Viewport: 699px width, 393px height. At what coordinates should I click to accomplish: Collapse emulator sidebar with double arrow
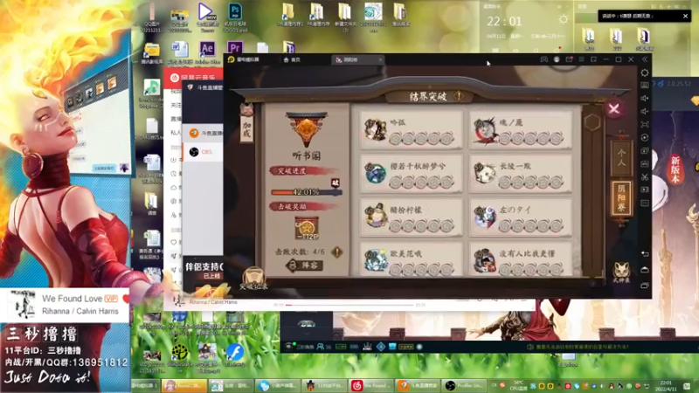pyautogui.click(x=645, y=59)
